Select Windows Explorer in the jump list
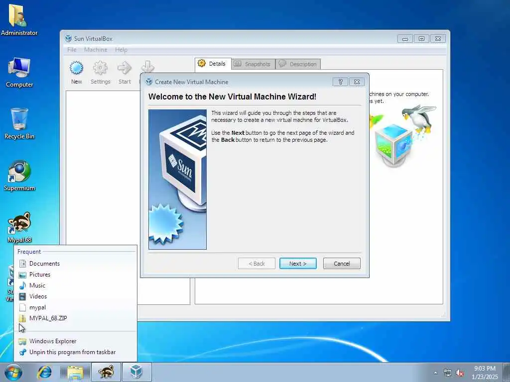The width and height of the screenshot is (510, 382). pyautogui.click(x=75, y=341)
